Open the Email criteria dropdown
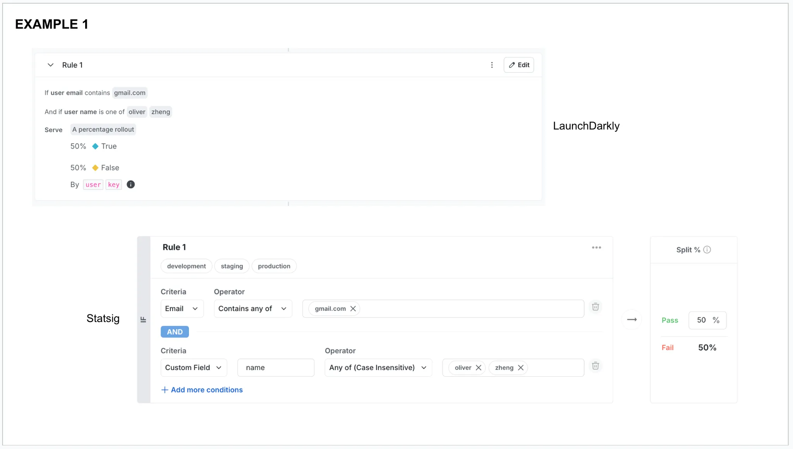 click(x=182, y=308)
